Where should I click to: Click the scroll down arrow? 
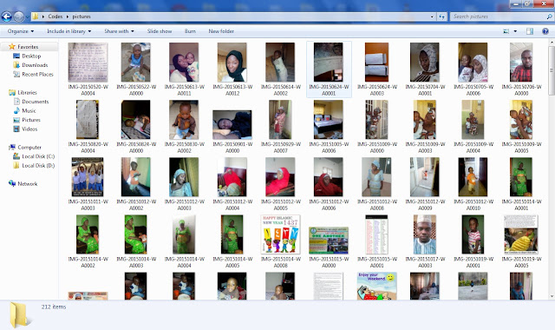point(552,296)
